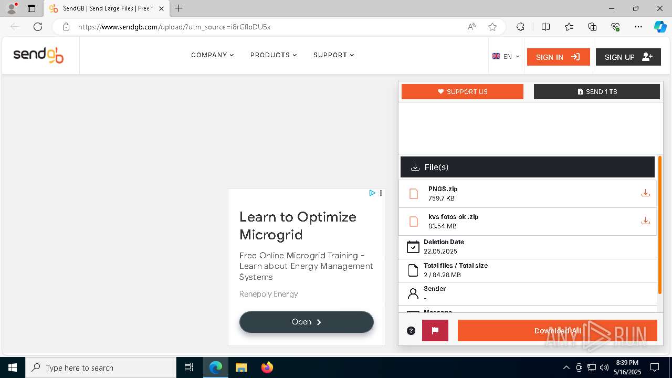The image size is (672, 378).
Task: Click the SUPPORT US button
Action: pyautogui.click(x=462, y=91)
